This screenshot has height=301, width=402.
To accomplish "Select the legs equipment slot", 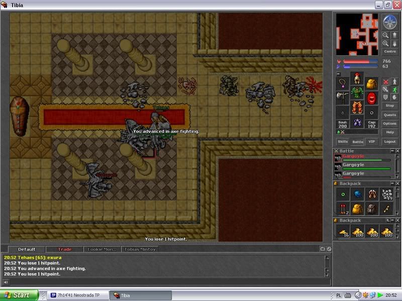I will [357, 107].
